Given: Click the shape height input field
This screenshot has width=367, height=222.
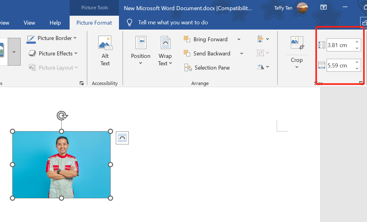Looking at the screenshot, I should pos(340,45).
